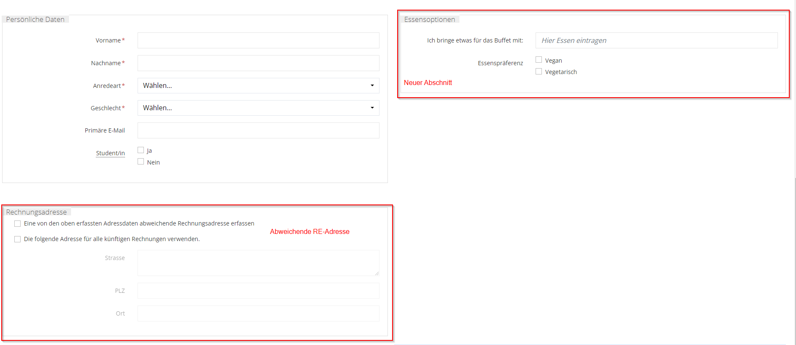Click the Ort input field

click(258, 313)
